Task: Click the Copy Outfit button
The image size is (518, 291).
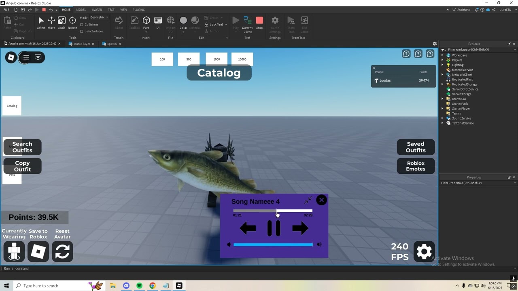Action: [x=22, y=166]
